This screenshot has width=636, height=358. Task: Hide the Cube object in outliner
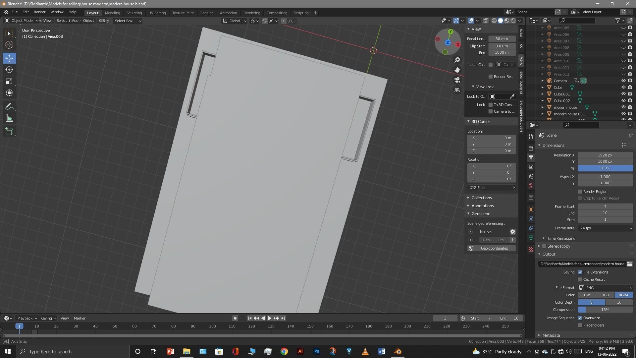(623, 88)
